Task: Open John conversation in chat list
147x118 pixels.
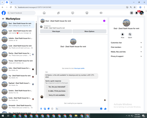Action: tap(18, 69)
